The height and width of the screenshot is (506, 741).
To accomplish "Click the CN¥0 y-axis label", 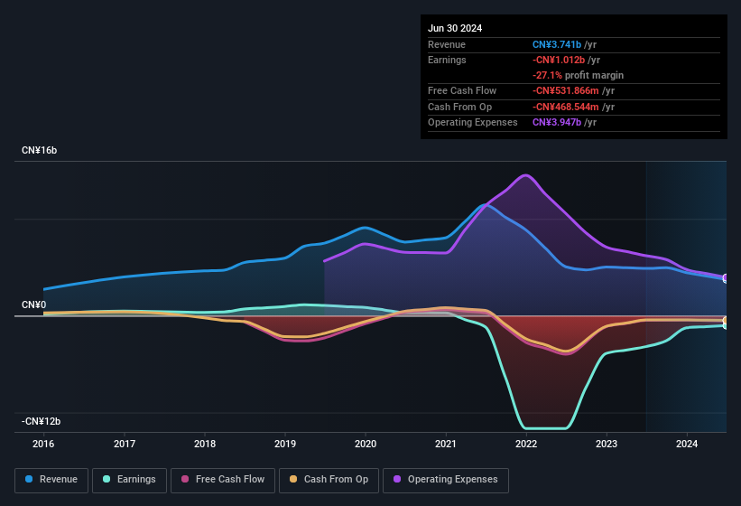I will tap(34, 305).
